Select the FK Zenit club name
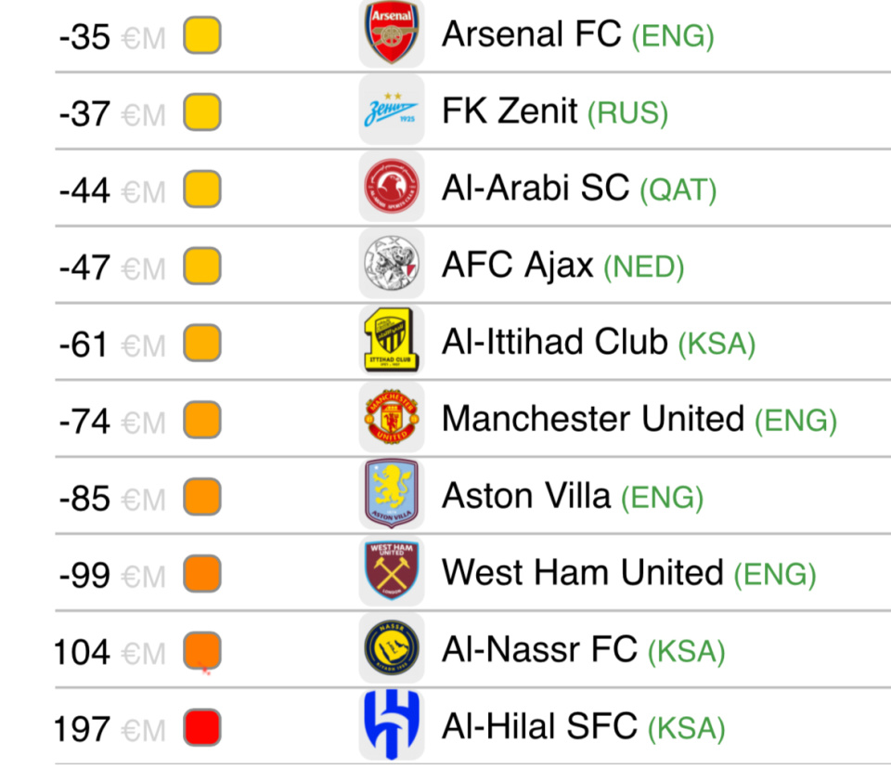 (x=510, y=111)
